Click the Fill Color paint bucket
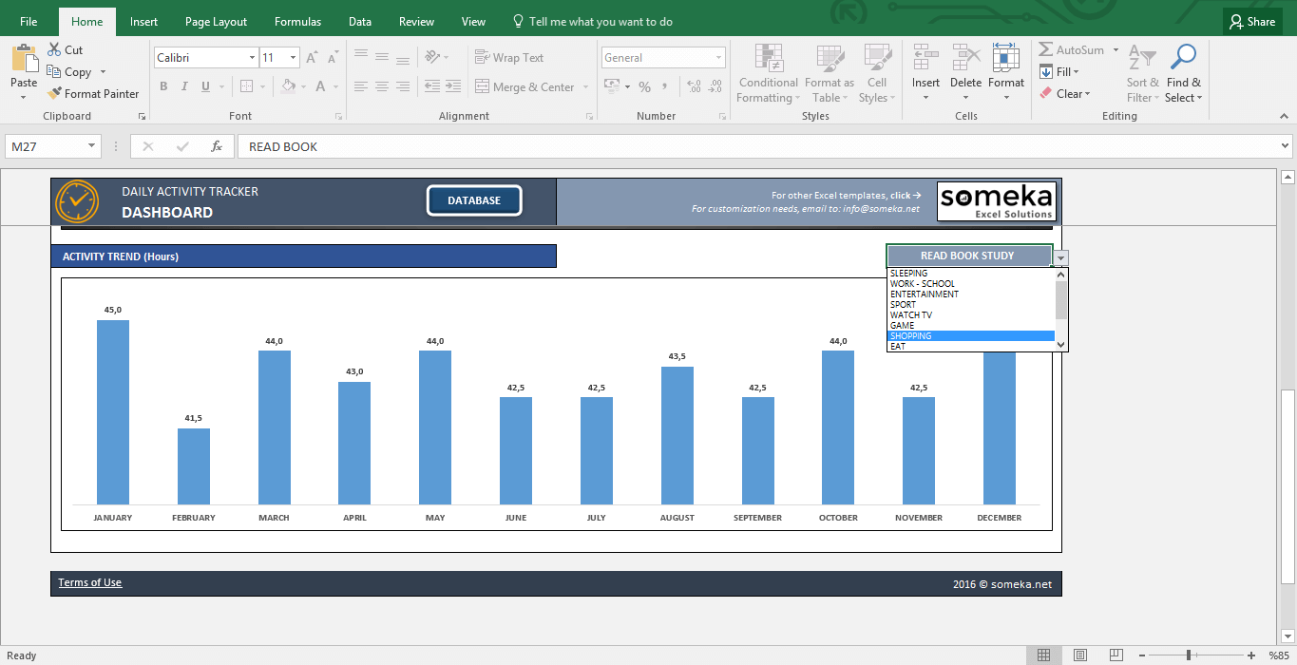The height and width of the screenshot is (665, 1297). coord(289,86)
